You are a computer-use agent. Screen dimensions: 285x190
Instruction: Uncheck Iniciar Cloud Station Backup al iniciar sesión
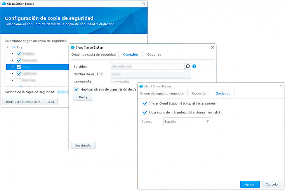pyautogui.click(x=145, y=103)
